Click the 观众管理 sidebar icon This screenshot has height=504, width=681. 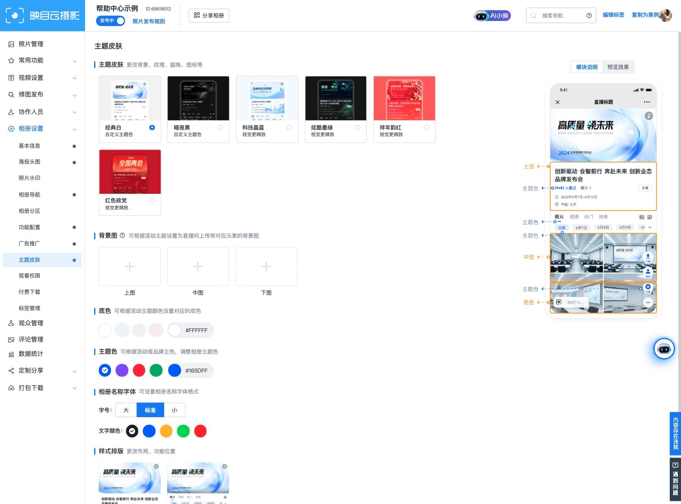click(x=11, y=323)
